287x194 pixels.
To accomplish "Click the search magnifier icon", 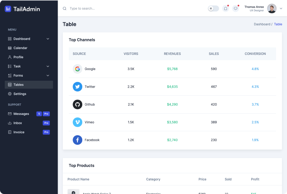I will point(65,9).
